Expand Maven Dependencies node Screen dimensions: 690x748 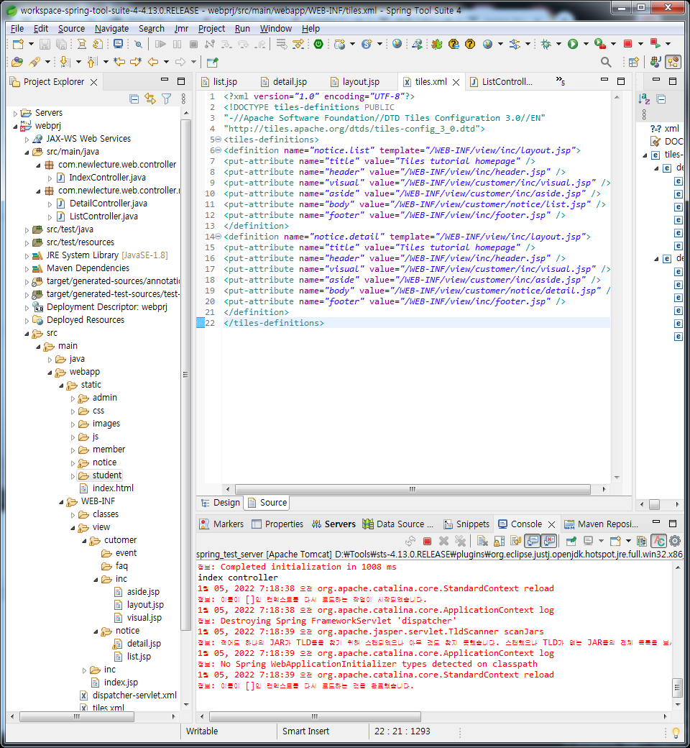27,269
